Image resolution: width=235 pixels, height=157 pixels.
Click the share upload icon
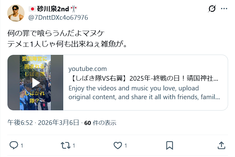tap(221, 145)
